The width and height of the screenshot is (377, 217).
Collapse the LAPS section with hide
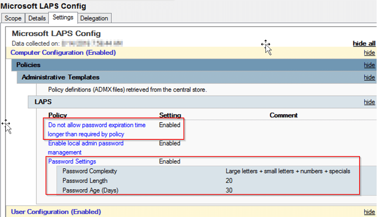point(369,102)
